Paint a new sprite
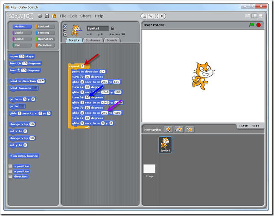The image size is (274, 216). tap(169, 130)
